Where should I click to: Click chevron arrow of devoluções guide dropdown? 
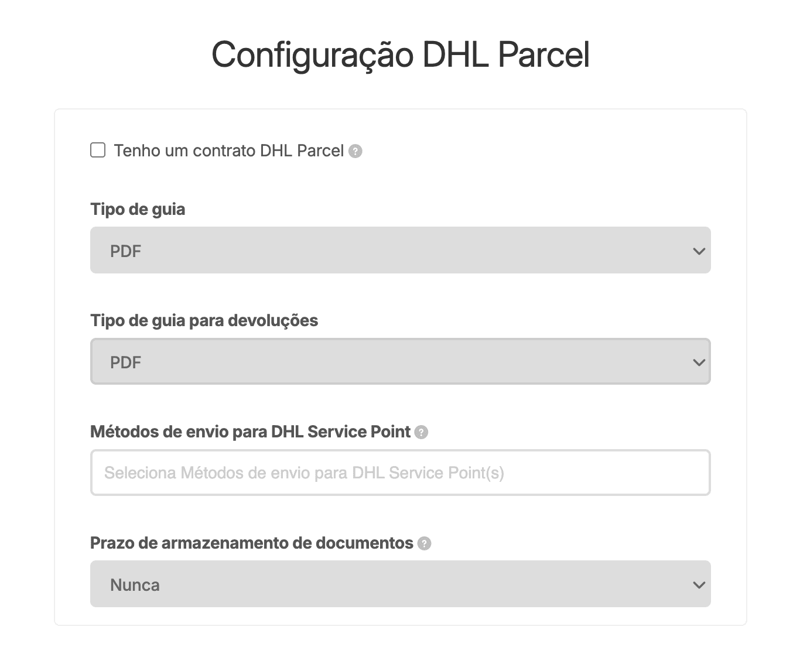[698, 362]
